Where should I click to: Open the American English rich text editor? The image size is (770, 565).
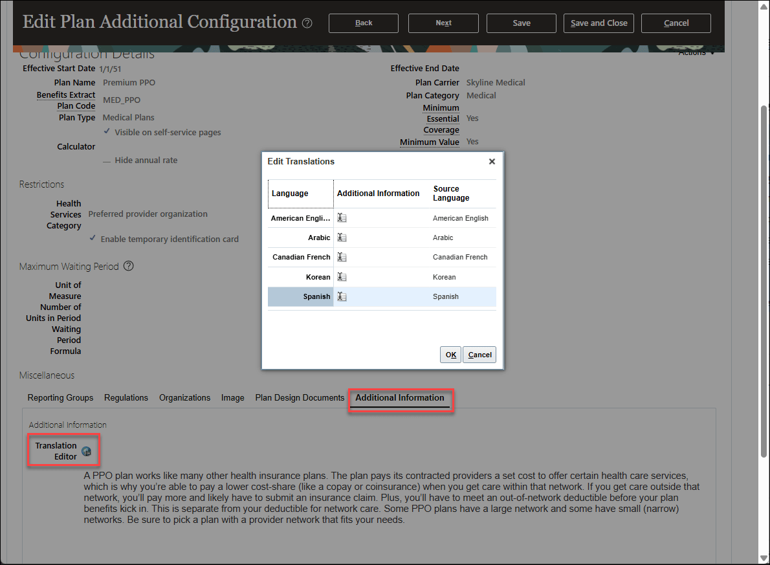(342, 217)
